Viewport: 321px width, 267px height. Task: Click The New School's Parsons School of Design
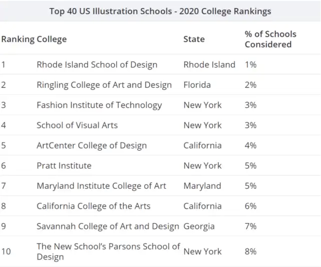(x=108, y=251)
